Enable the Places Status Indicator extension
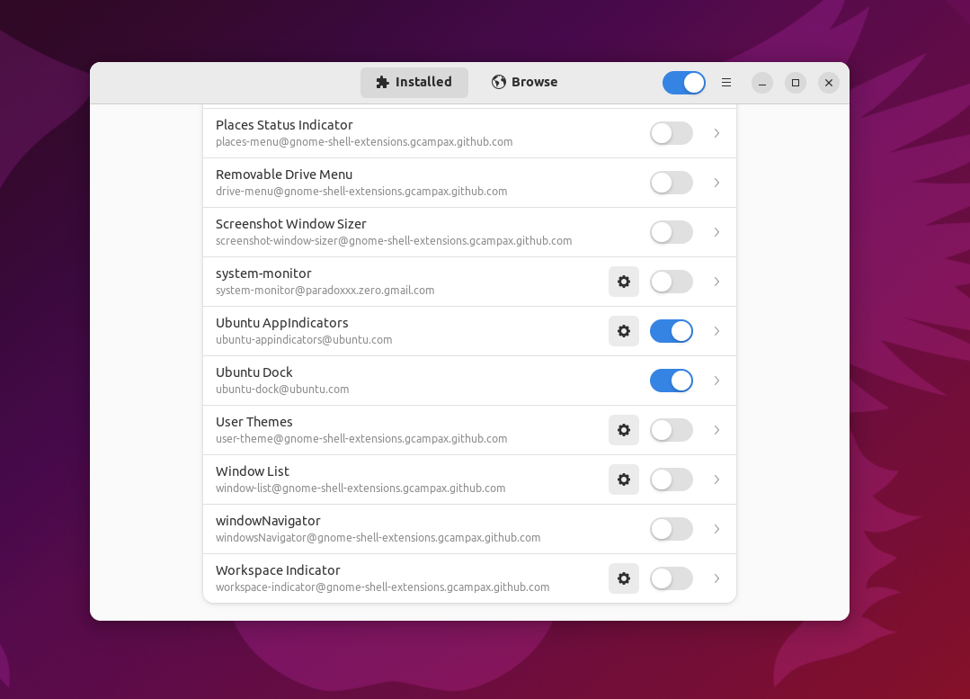Screen dimensions: 970x699 click(x=671, y=133)
